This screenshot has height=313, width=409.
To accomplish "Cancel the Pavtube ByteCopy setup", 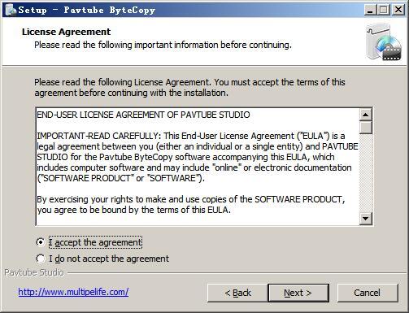I will pyautogui.click(x=368, y=293).
